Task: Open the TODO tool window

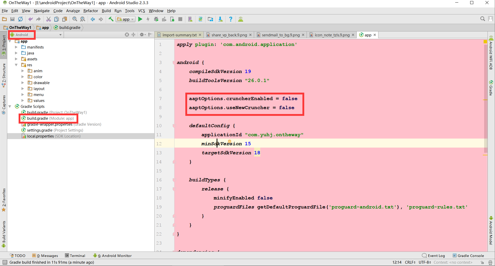Action: (17, 255)
